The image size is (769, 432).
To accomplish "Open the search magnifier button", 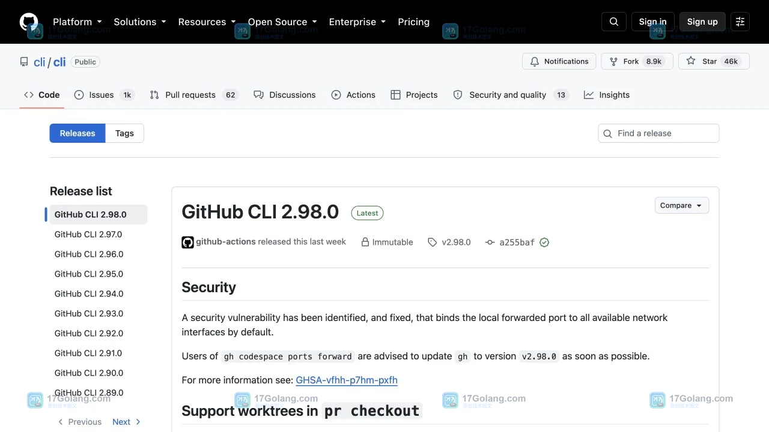I will pos(614,22).
